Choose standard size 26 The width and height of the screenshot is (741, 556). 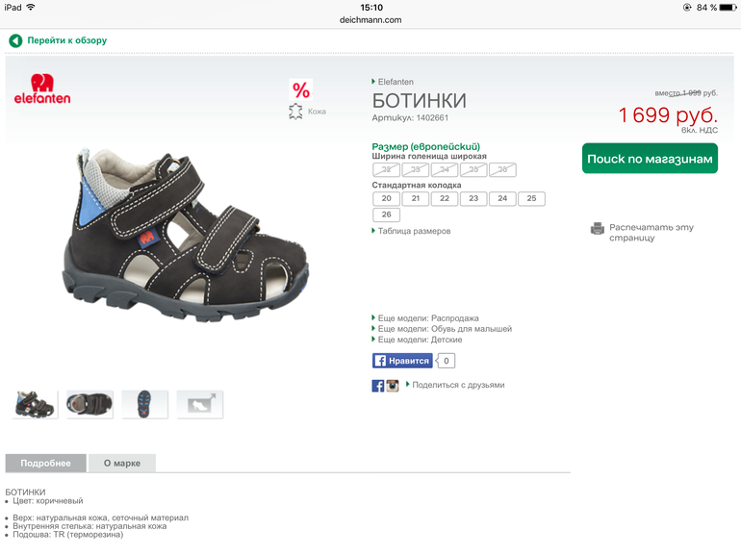386,215
